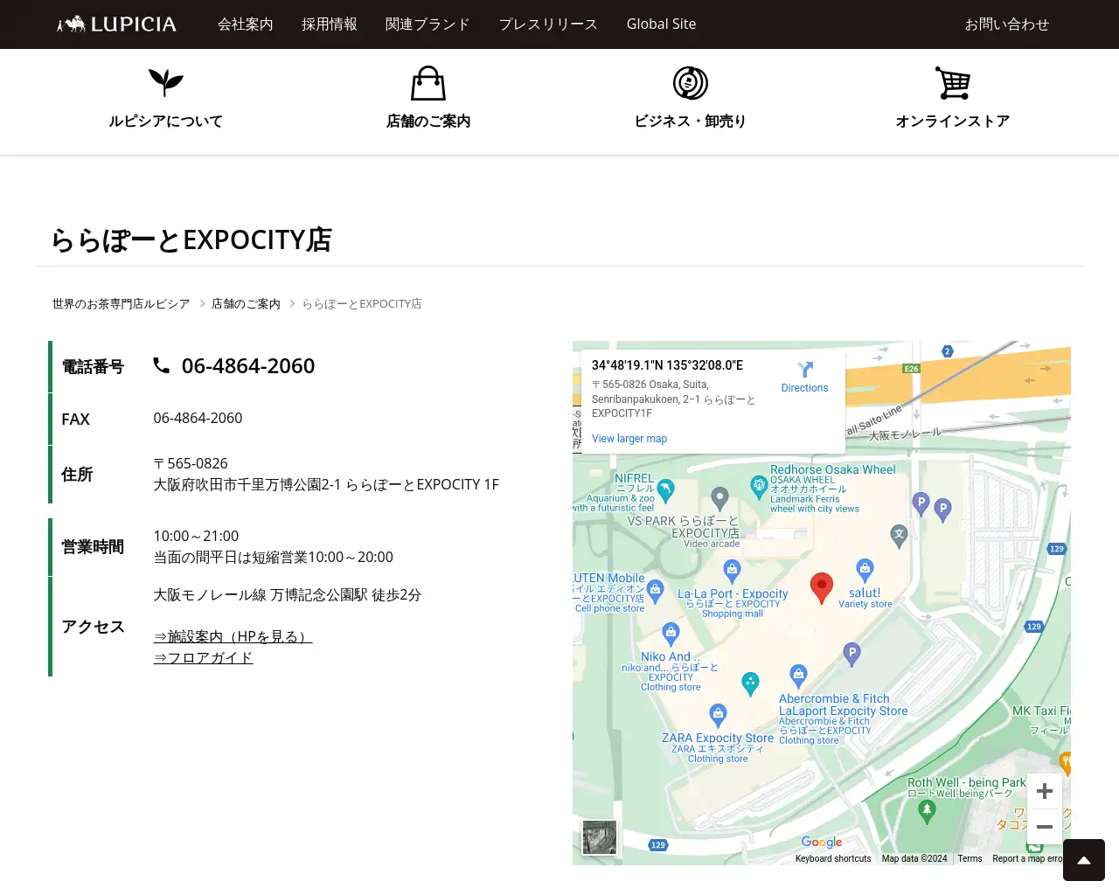
Task: Open the 会社案内 menu item
Action: [x=246, y=24]
